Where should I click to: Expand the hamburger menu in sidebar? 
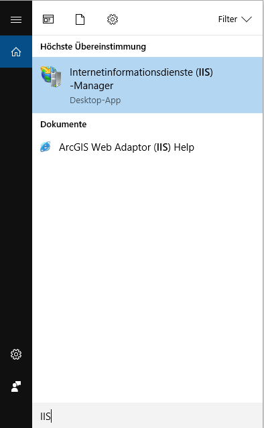pyautogui.click(x=16, y=19)
